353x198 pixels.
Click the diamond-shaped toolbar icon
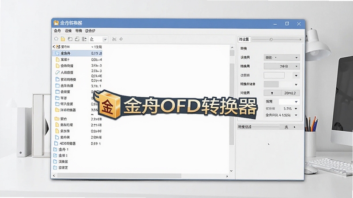(x=121, y=39)
